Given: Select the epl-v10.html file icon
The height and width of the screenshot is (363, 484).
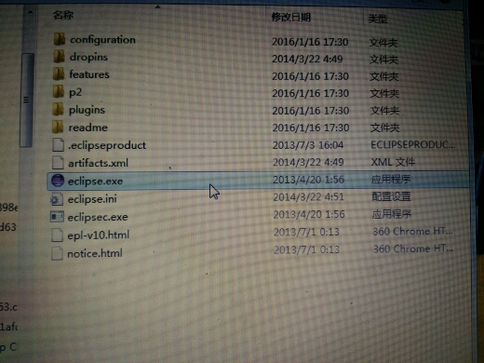Looking at the screenshot, I should click(x=57, y=235).
